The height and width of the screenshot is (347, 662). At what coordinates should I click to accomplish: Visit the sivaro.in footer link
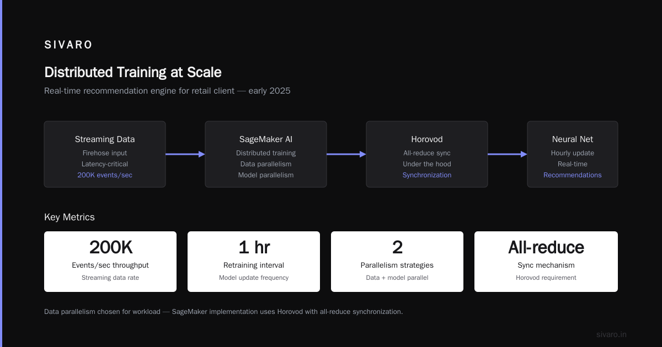tap(612, 334)
